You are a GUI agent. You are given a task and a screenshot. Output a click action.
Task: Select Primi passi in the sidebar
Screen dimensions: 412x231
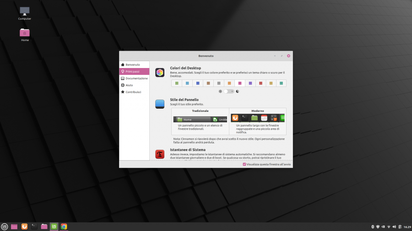pos(134,72)
